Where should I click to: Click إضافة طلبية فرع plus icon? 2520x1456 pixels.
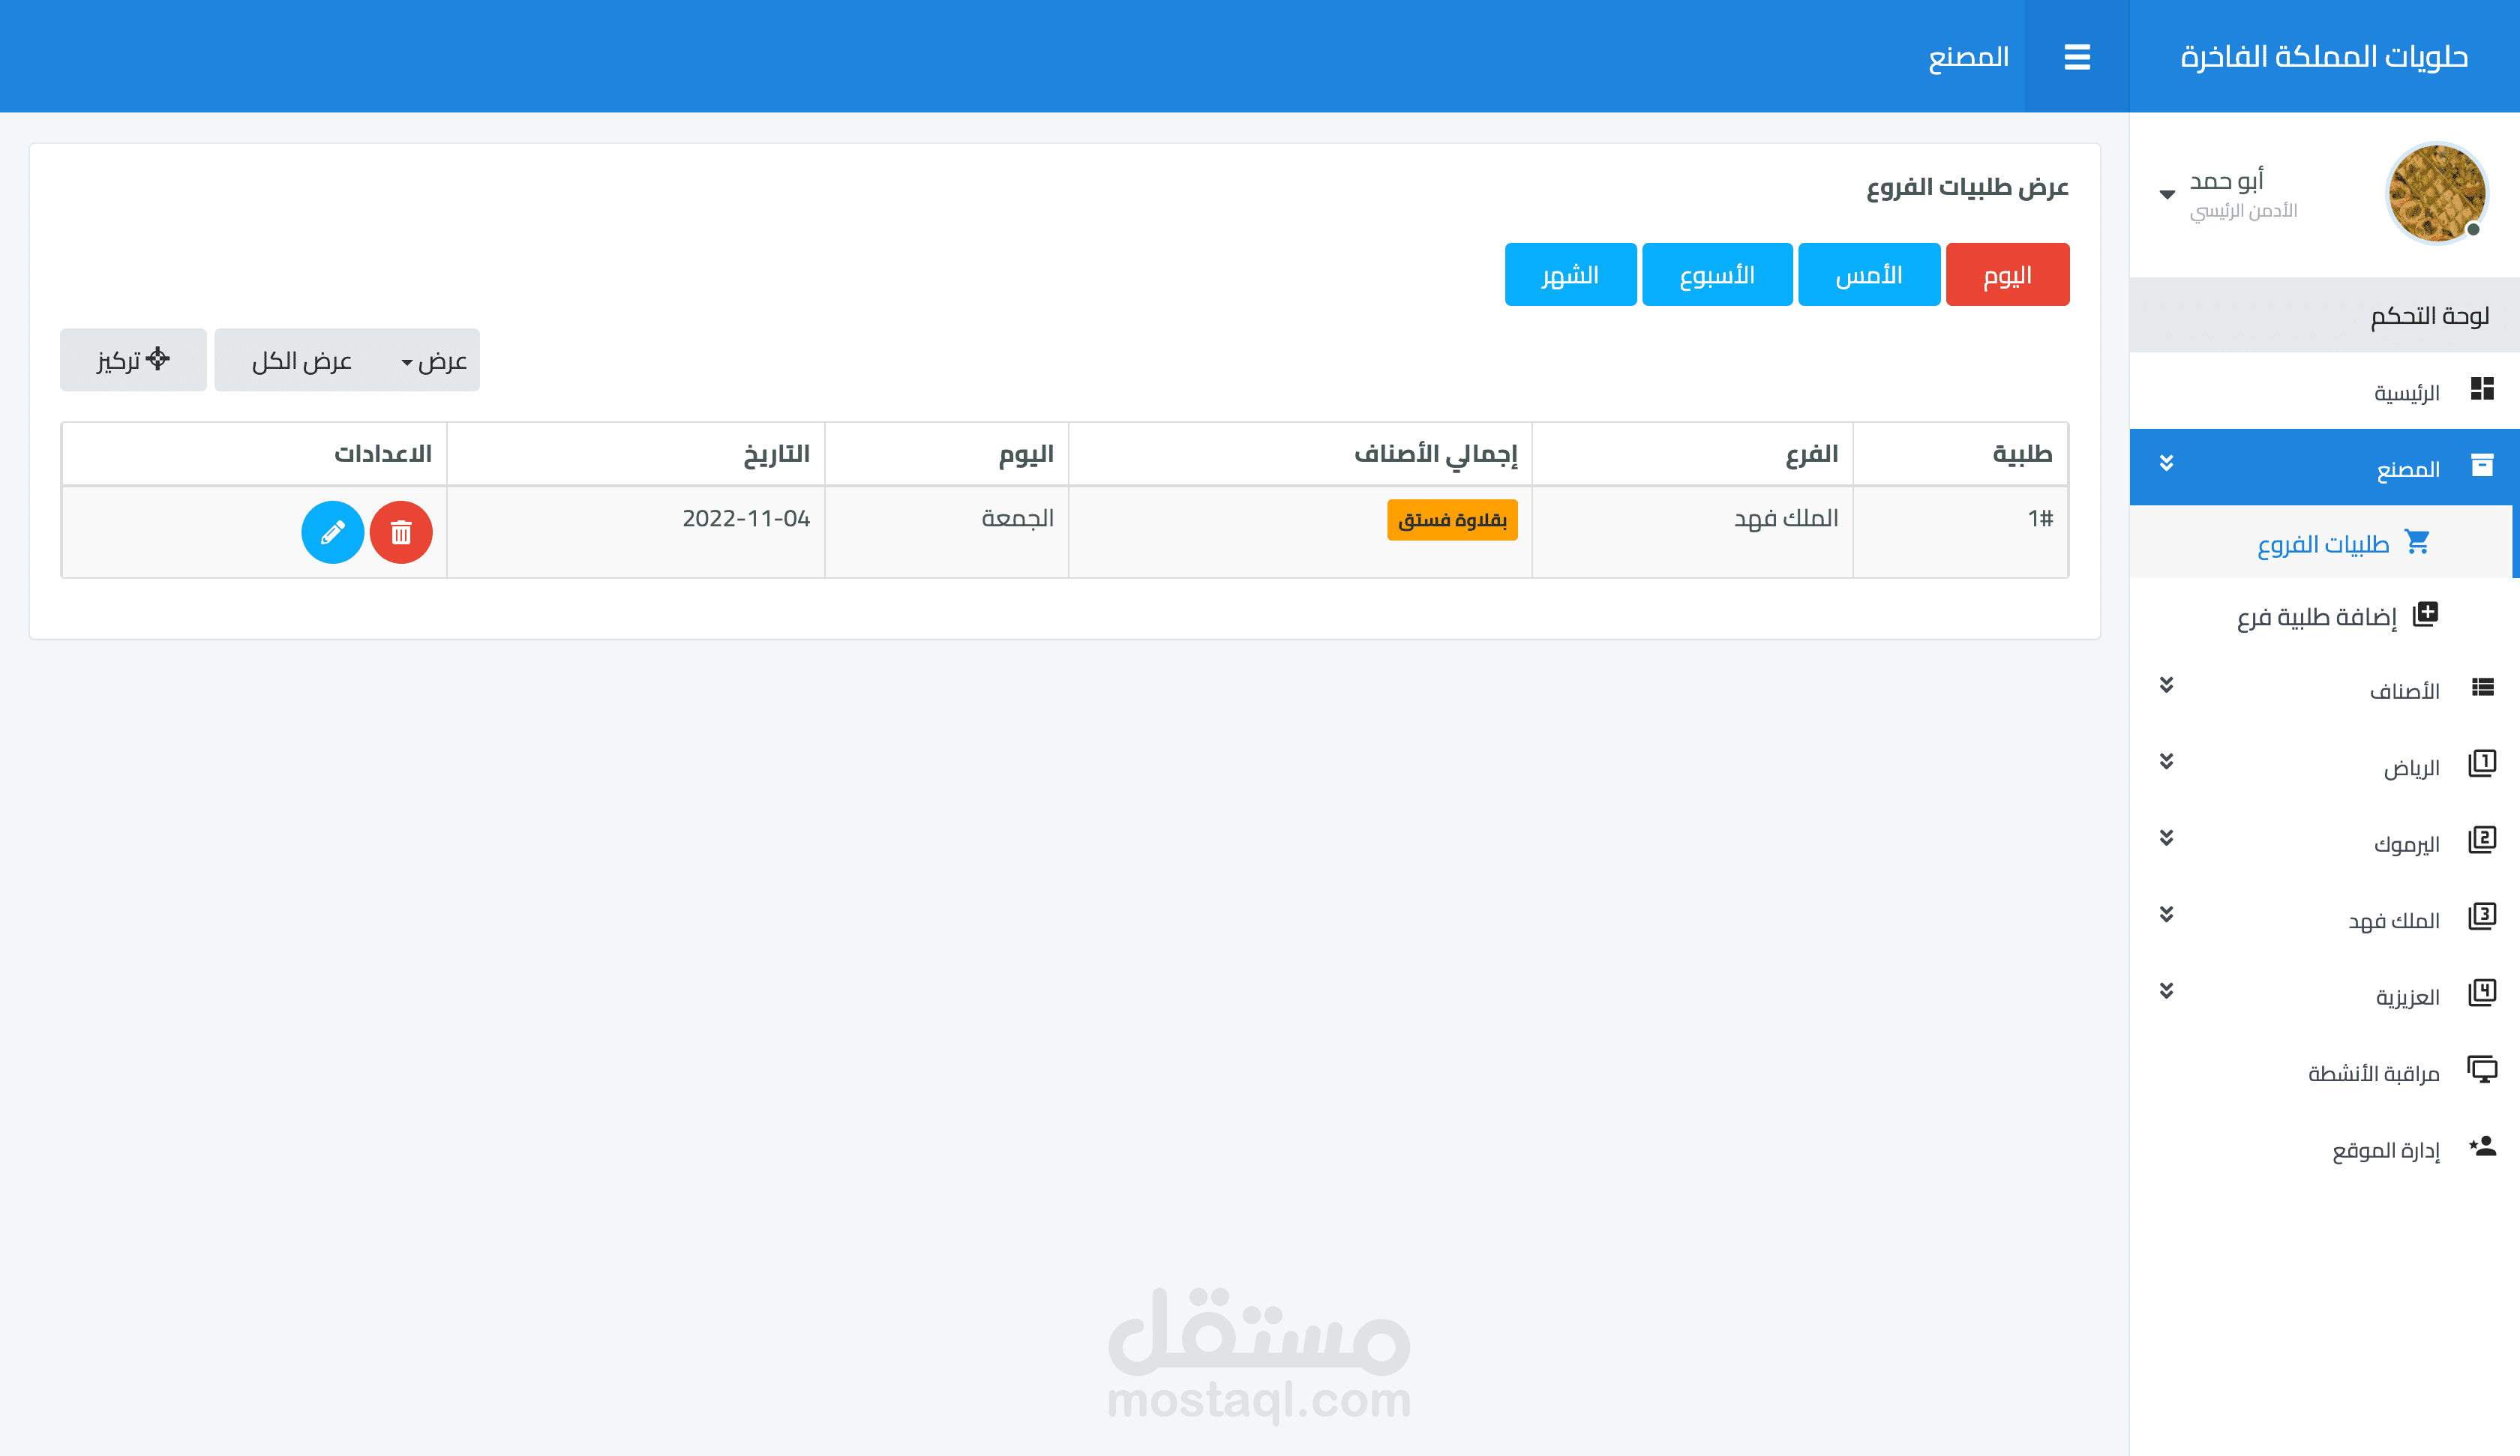[2425, 614]
